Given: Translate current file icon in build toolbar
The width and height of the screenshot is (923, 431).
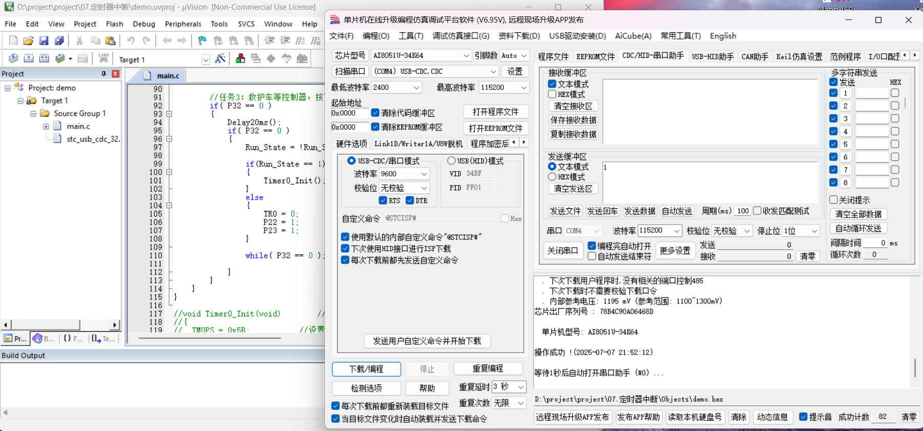Looking at the screenshot, I should pos(13,58).
